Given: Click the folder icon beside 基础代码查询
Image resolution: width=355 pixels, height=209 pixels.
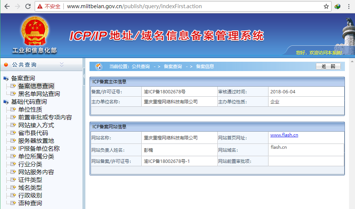Looking at the screenshot, I should (x=6, y=102).
